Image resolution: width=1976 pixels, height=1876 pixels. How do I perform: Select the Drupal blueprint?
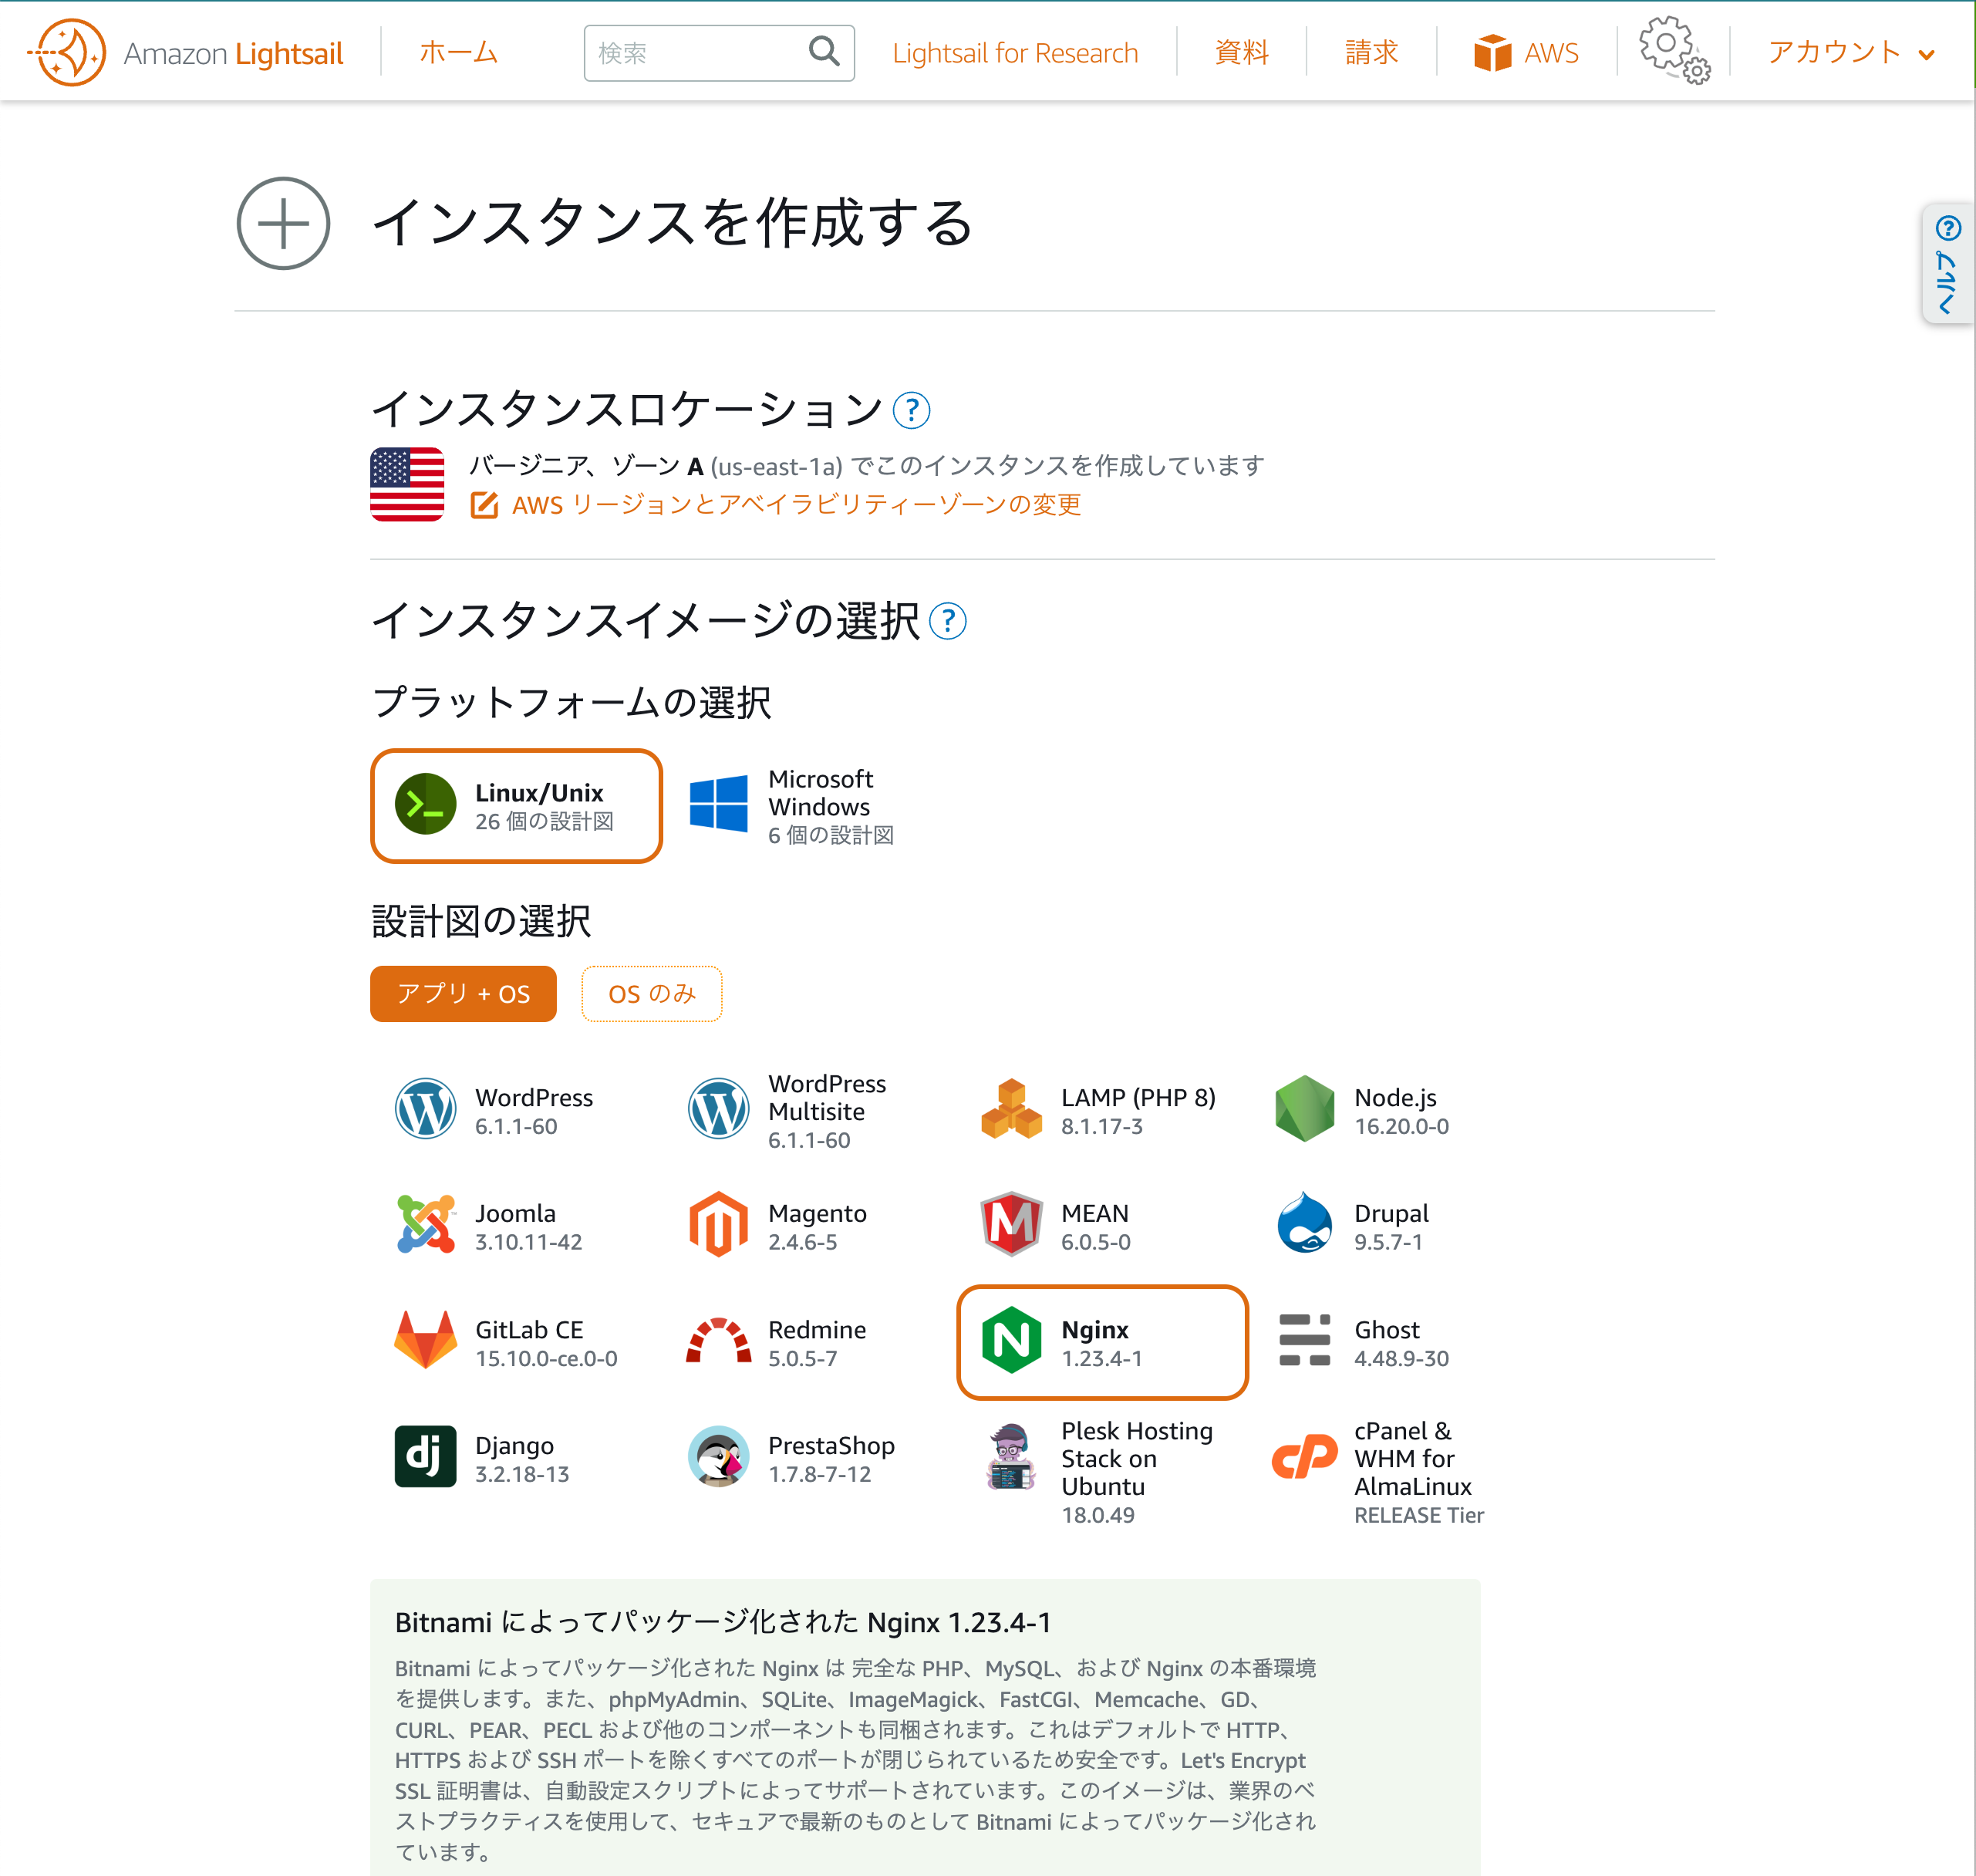[x=1305, y=1226]
